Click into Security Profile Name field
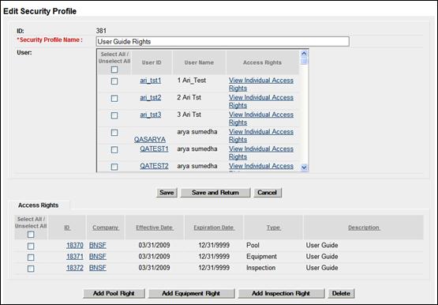The width and height of the screenshot is (438, 305). point(223,42)
